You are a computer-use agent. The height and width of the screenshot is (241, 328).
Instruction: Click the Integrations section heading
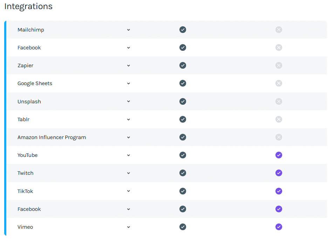[x=28, y=6]
